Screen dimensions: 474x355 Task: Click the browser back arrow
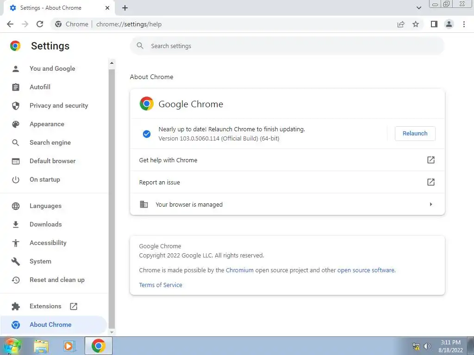(x=10, y=24)
